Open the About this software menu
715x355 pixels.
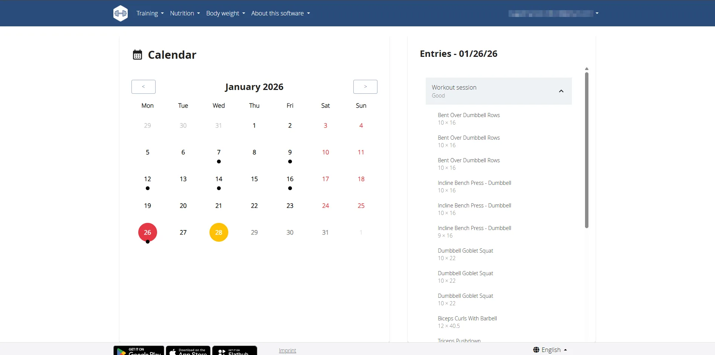pyautogui.click(x=281, y=13)
